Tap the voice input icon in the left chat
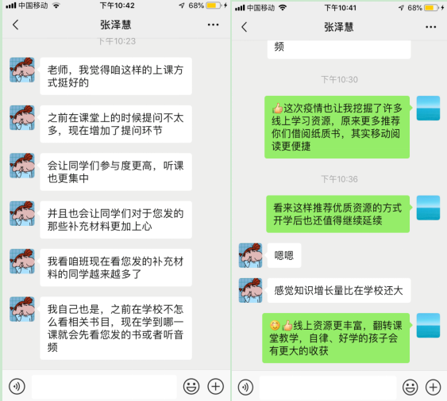This screenshot has width=447, height=401. click(x=17, y=386)
